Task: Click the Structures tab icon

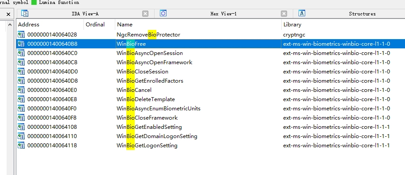Action: coord(302,13)
